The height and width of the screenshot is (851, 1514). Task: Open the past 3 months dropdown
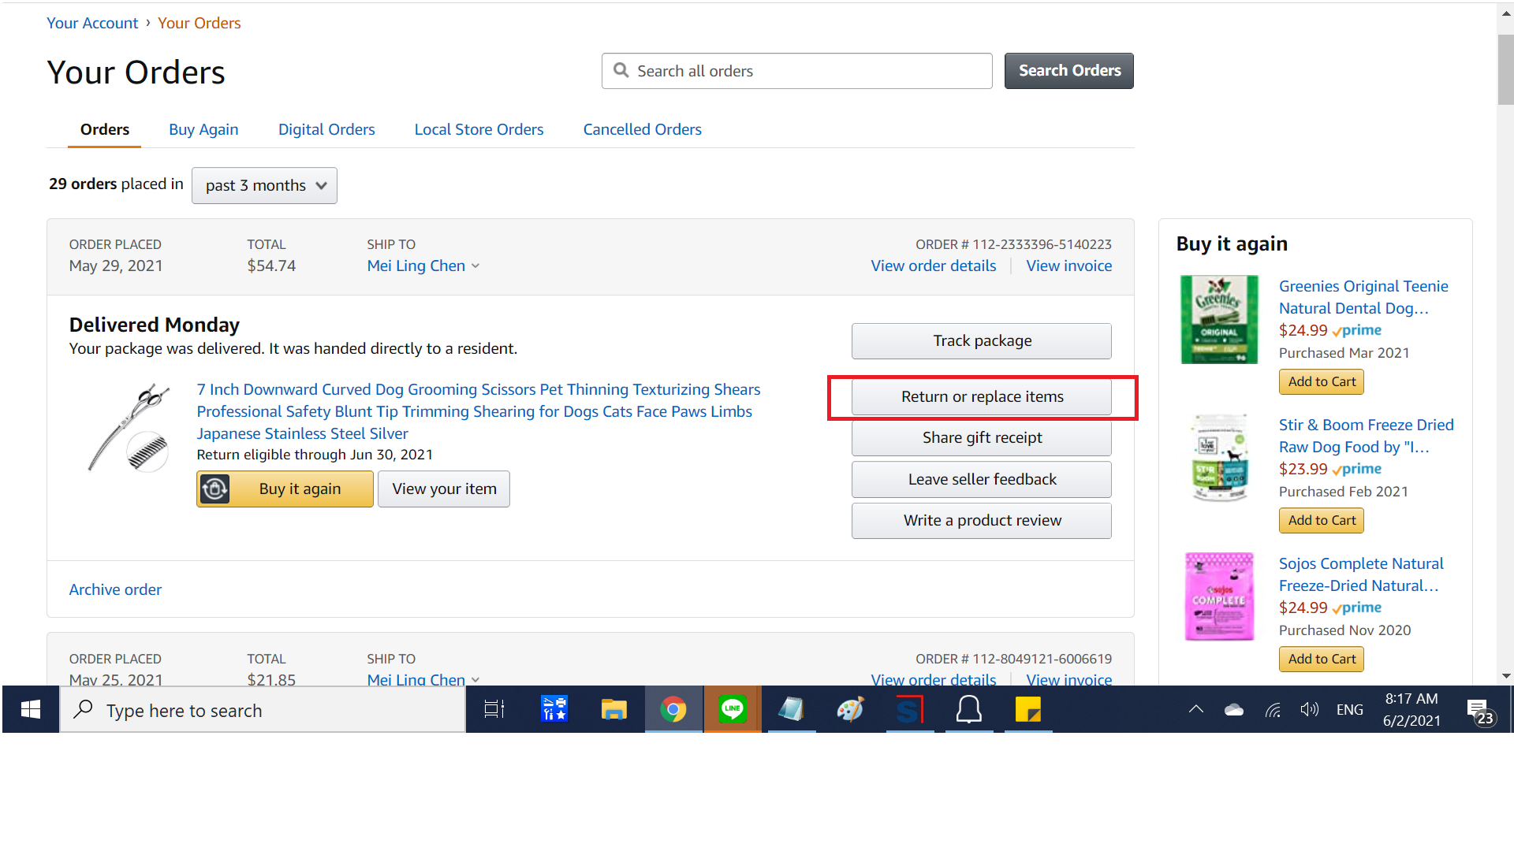(264, 185)
